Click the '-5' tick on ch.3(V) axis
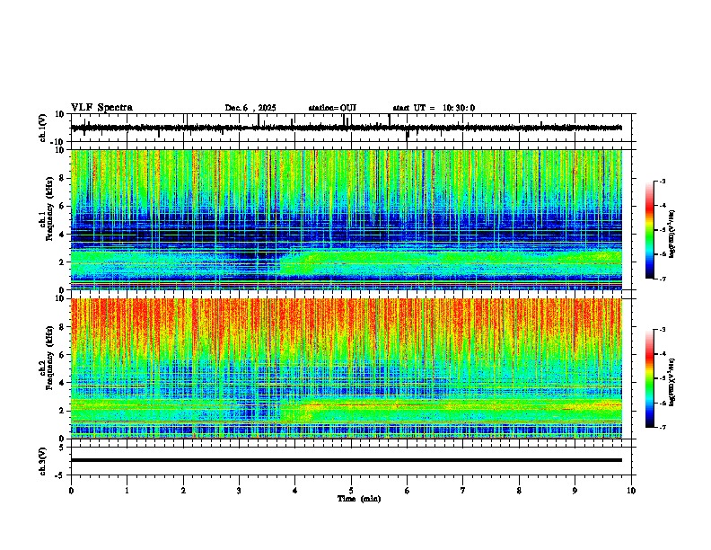Image resolution: width=711 pixels, height=550 pixels. pos(60,475)
